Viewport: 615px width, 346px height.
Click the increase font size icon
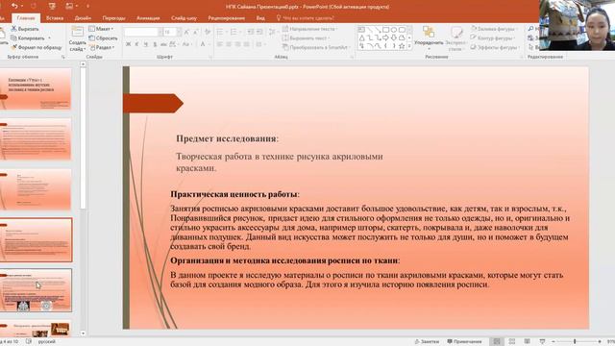coord(186,32)
